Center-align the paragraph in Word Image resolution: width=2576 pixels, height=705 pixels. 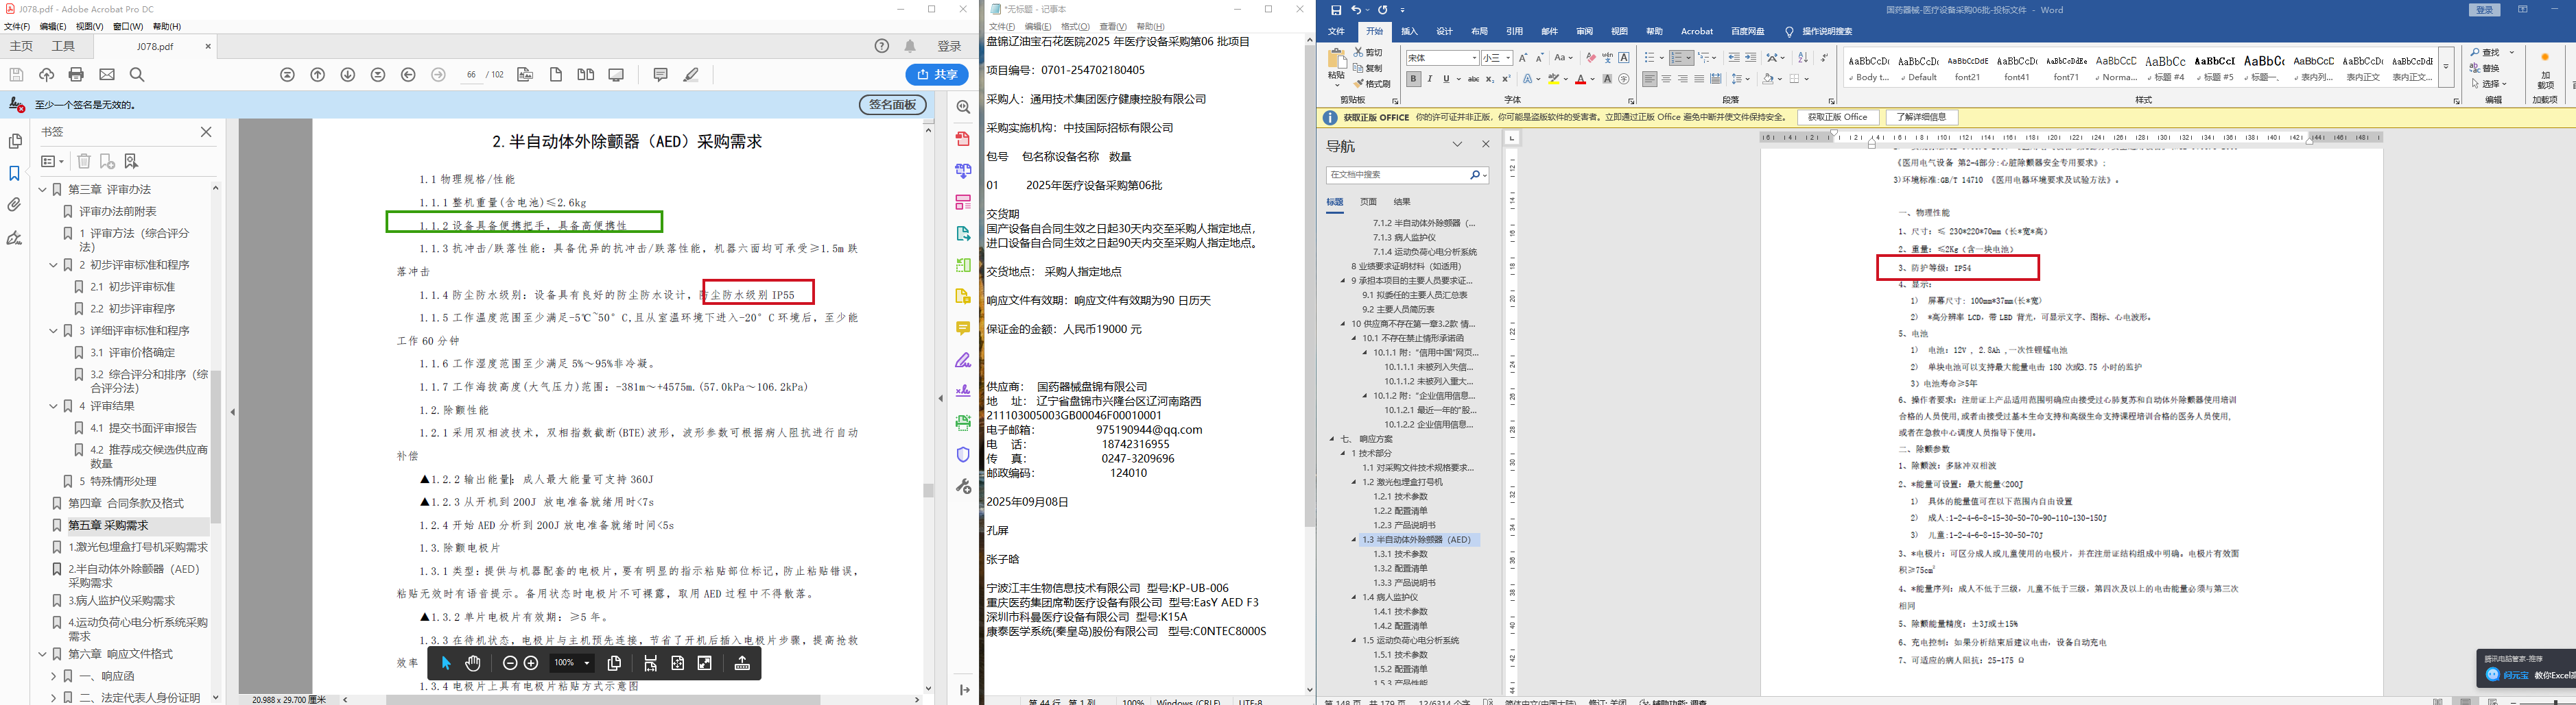click(1666, 79)
